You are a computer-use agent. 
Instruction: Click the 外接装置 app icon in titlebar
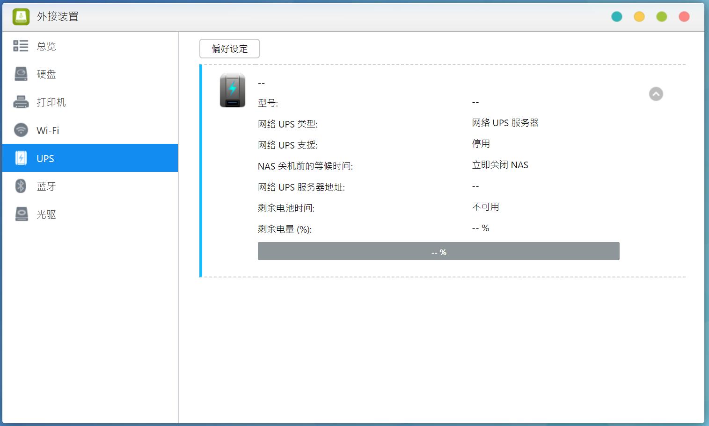(x=21, y=16)
